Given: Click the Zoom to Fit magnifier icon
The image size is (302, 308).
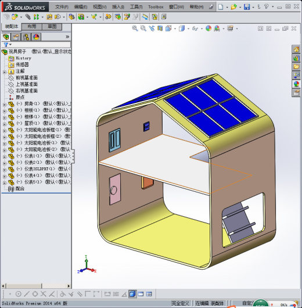Looking at the screenshot, I should click(x=135, y=28).
